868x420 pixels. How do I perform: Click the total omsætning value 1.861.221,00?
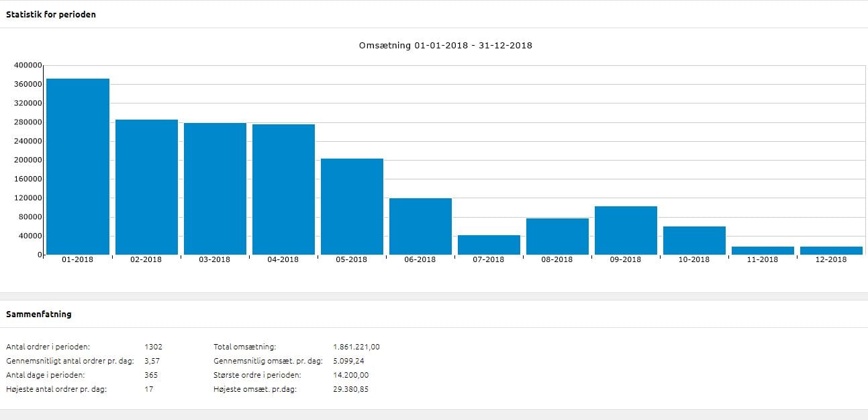tap(356, 347)
